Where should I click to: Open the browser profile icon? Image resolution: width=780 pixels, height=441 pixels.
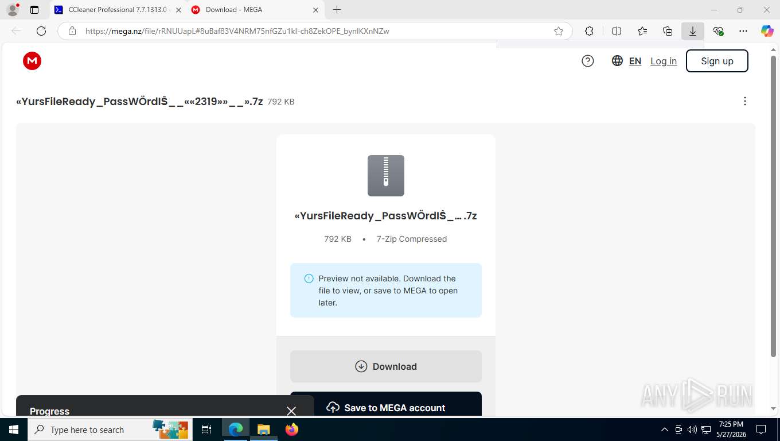(13, 10)
